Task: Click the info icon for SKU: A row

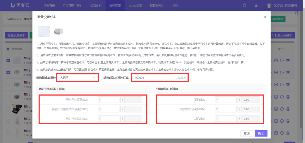Action: click(282, 133)
